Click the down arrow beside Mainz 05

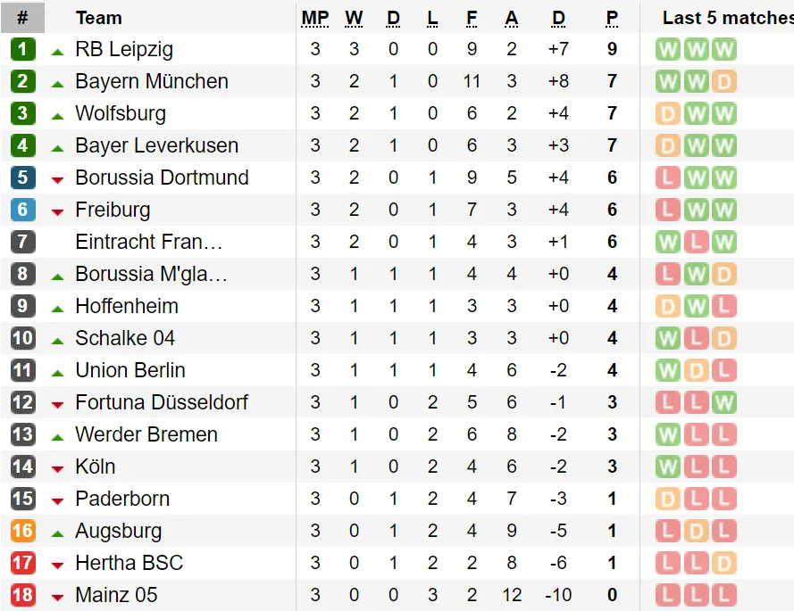(x=57, y=595)
